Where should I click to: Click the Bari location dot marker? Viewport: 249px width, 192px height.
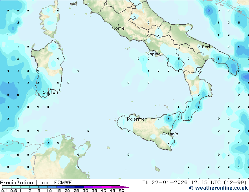click(x=206, y=43)
